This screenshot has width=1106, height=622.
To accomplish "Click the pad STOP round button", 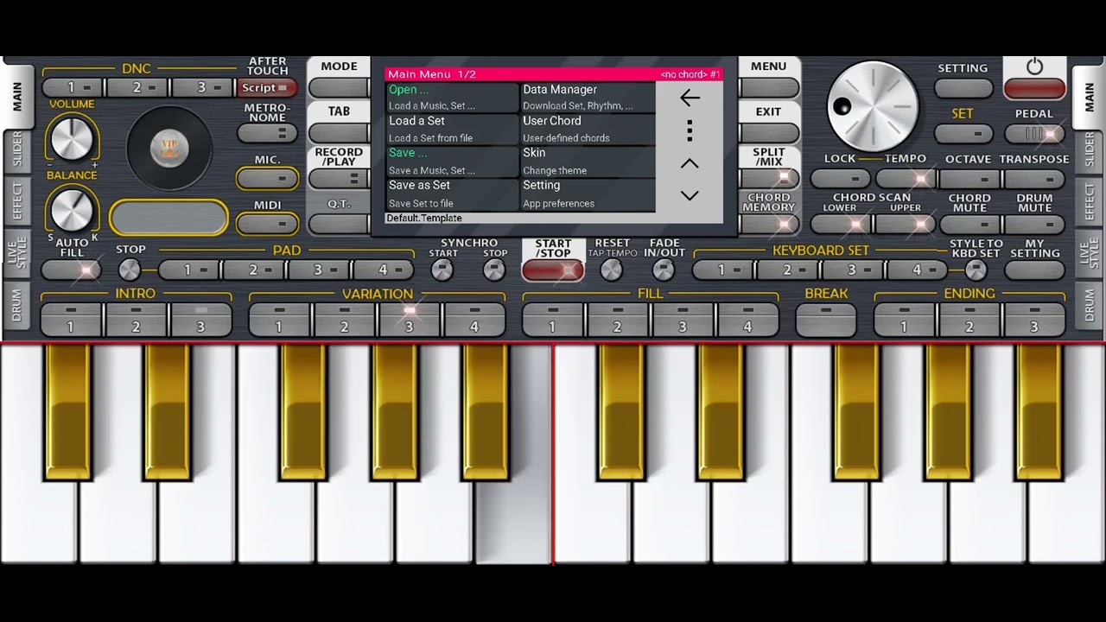I will (130, 270).
